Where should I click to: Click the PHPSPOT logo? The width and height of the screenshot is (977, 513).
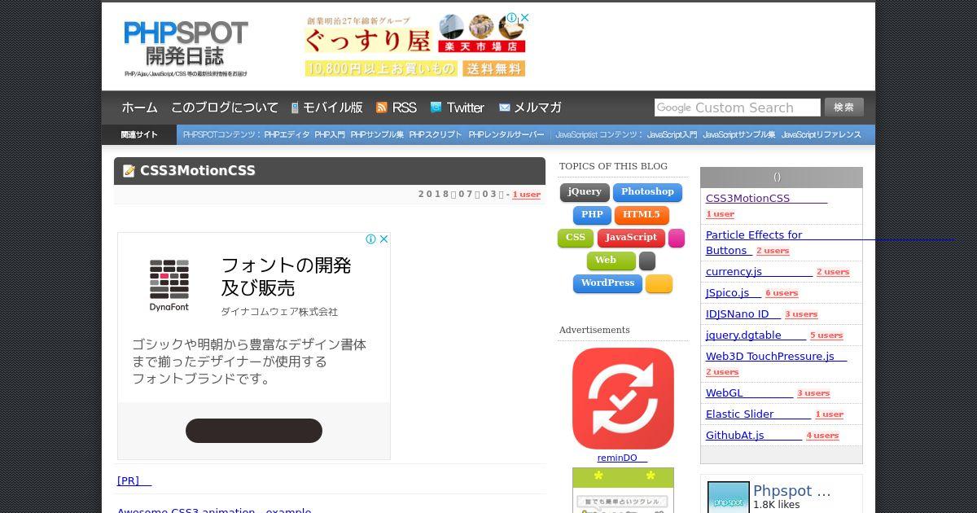pyautogui.click(x=186, y=47)
